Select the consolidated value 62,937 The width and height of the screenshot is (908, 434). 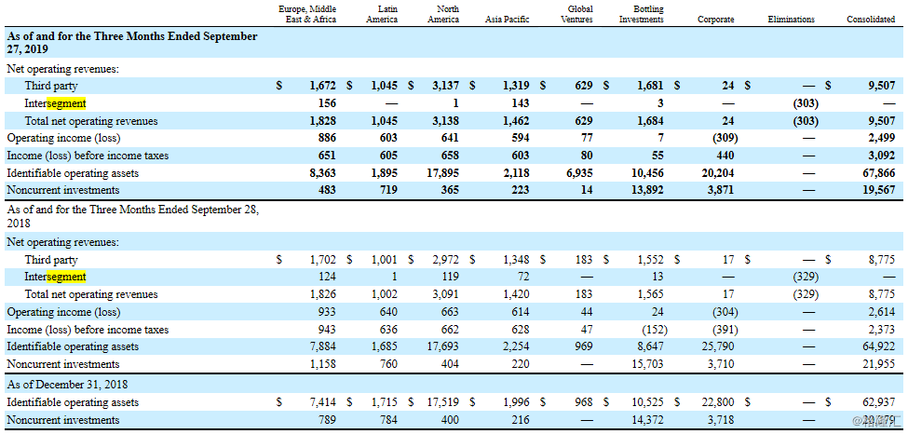coord(877,402)
